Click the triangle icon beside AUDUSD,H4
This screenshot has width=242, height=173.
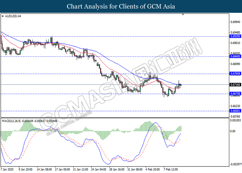[3, 16]
